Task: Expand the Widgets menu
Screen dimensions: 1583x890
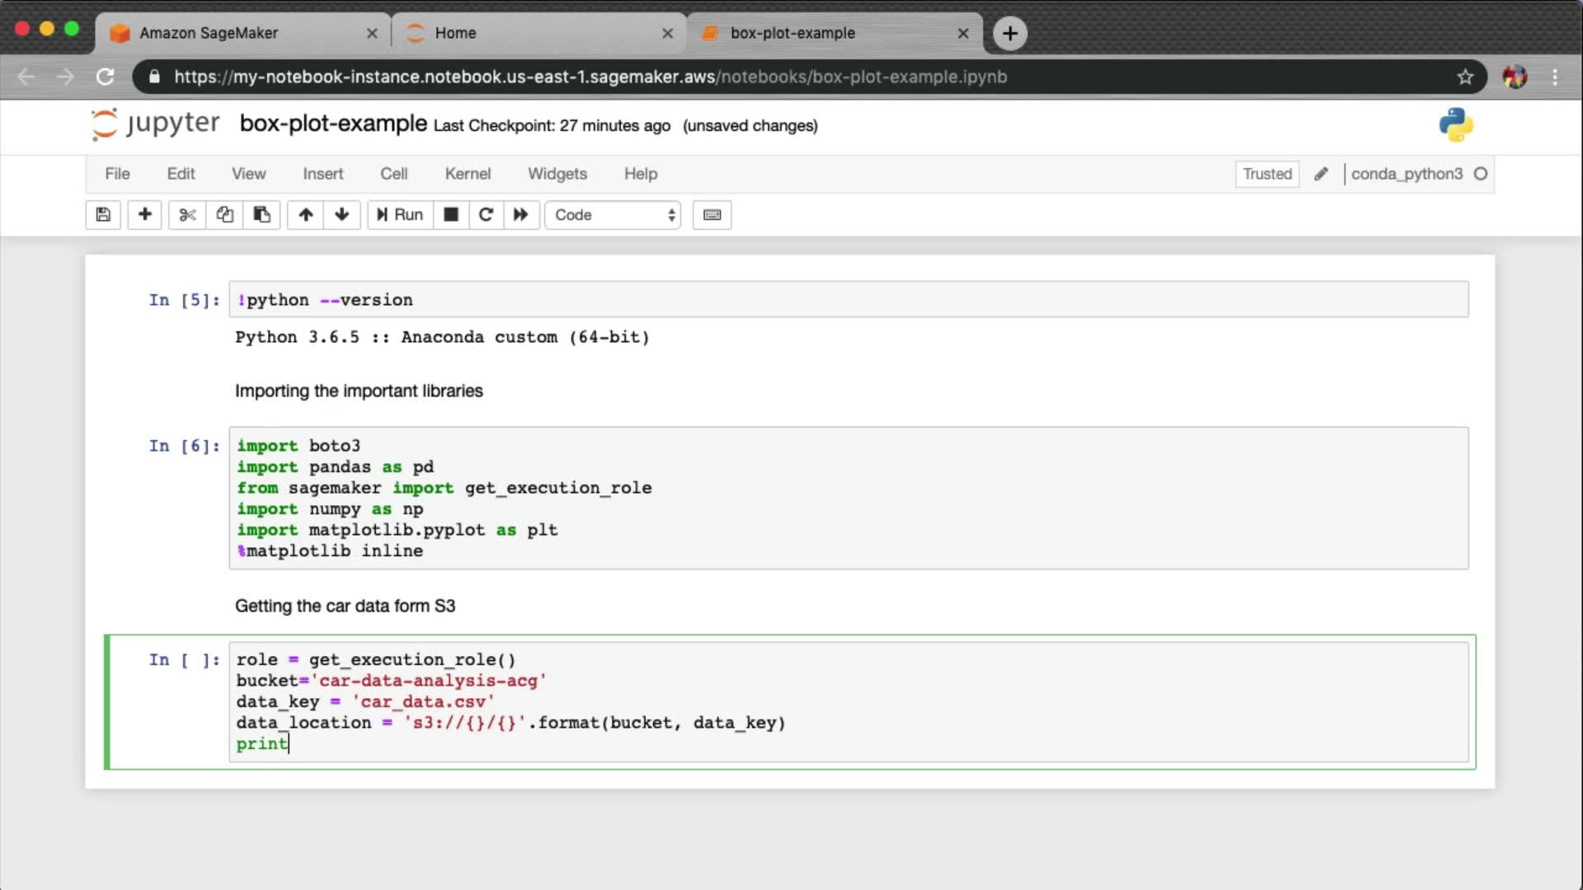Action: (557, 174)
